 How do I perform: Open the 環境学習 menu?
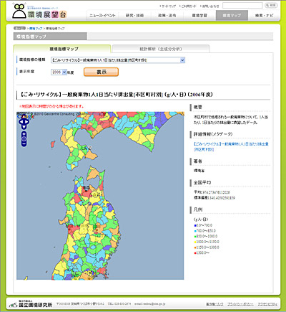coord(199,16)
